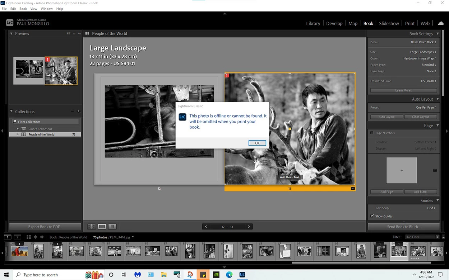Open Microsoft Edge in the taskbar

[229, 275]
